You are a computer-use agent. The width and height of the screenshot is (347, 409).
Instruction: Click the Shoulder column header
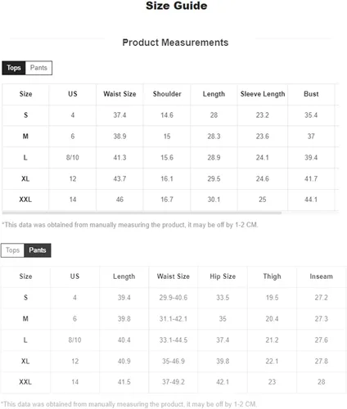[x=167, y=94]
